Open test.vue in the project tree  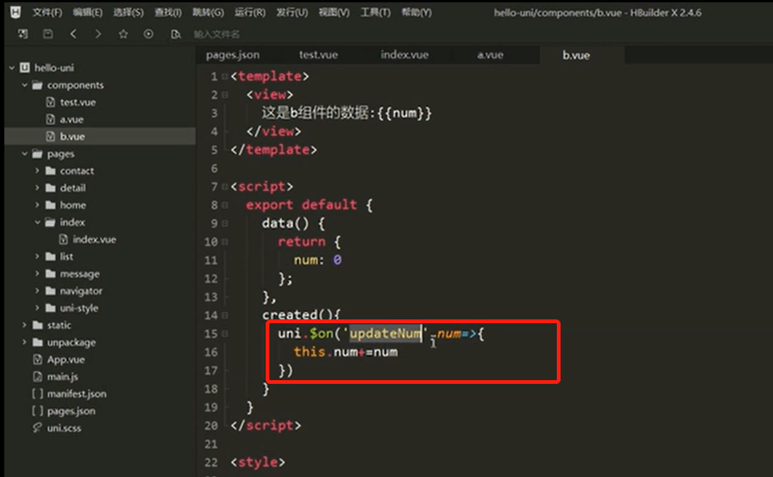pyautogui.click(x=78, y=102)
